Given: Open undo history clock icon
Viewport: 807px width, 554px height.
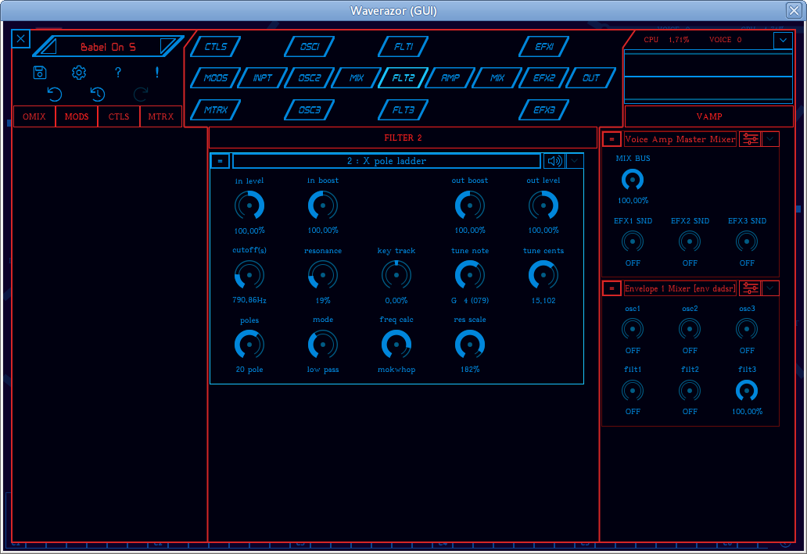Looking at the screenshot, I should click(97, 94).
